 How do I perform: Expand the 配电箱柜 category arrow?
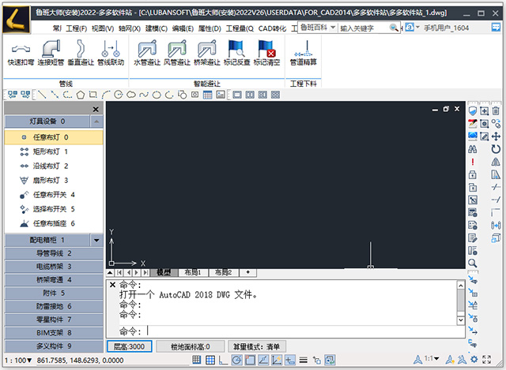point(96,241)
